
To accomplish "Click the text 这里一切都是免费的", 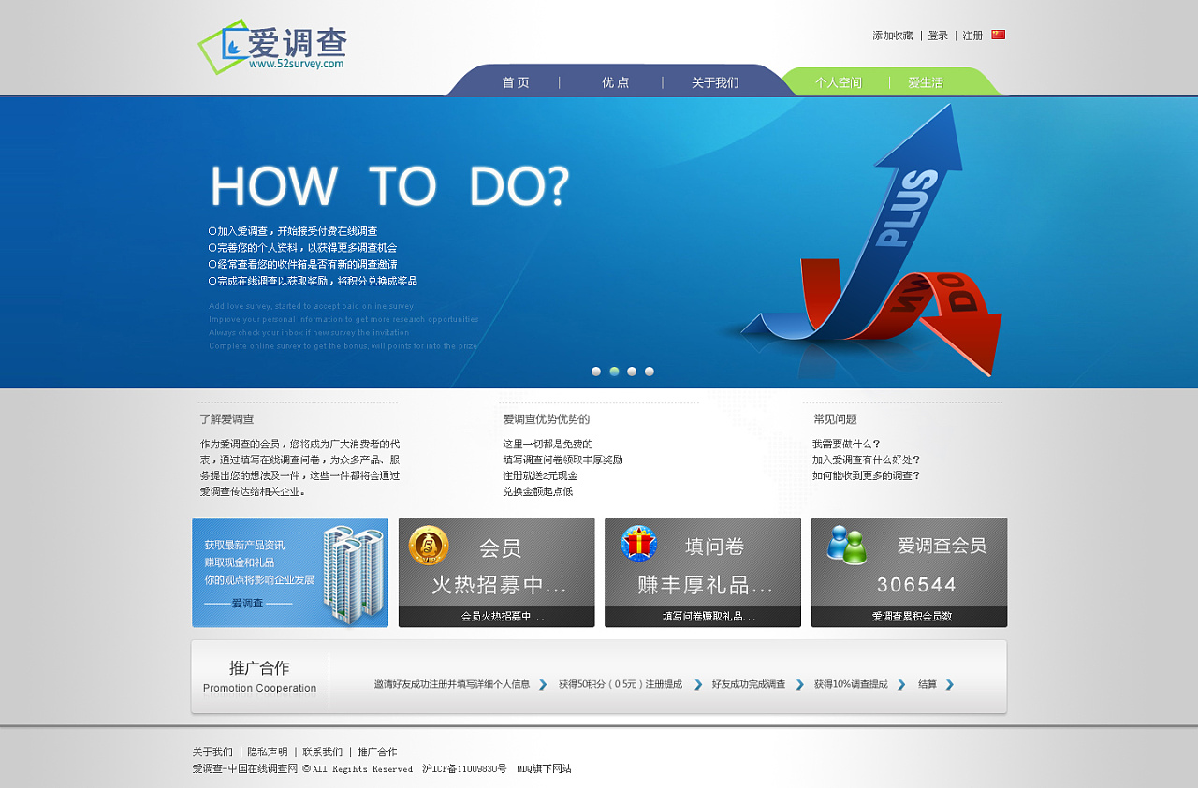I will [548, 444].
